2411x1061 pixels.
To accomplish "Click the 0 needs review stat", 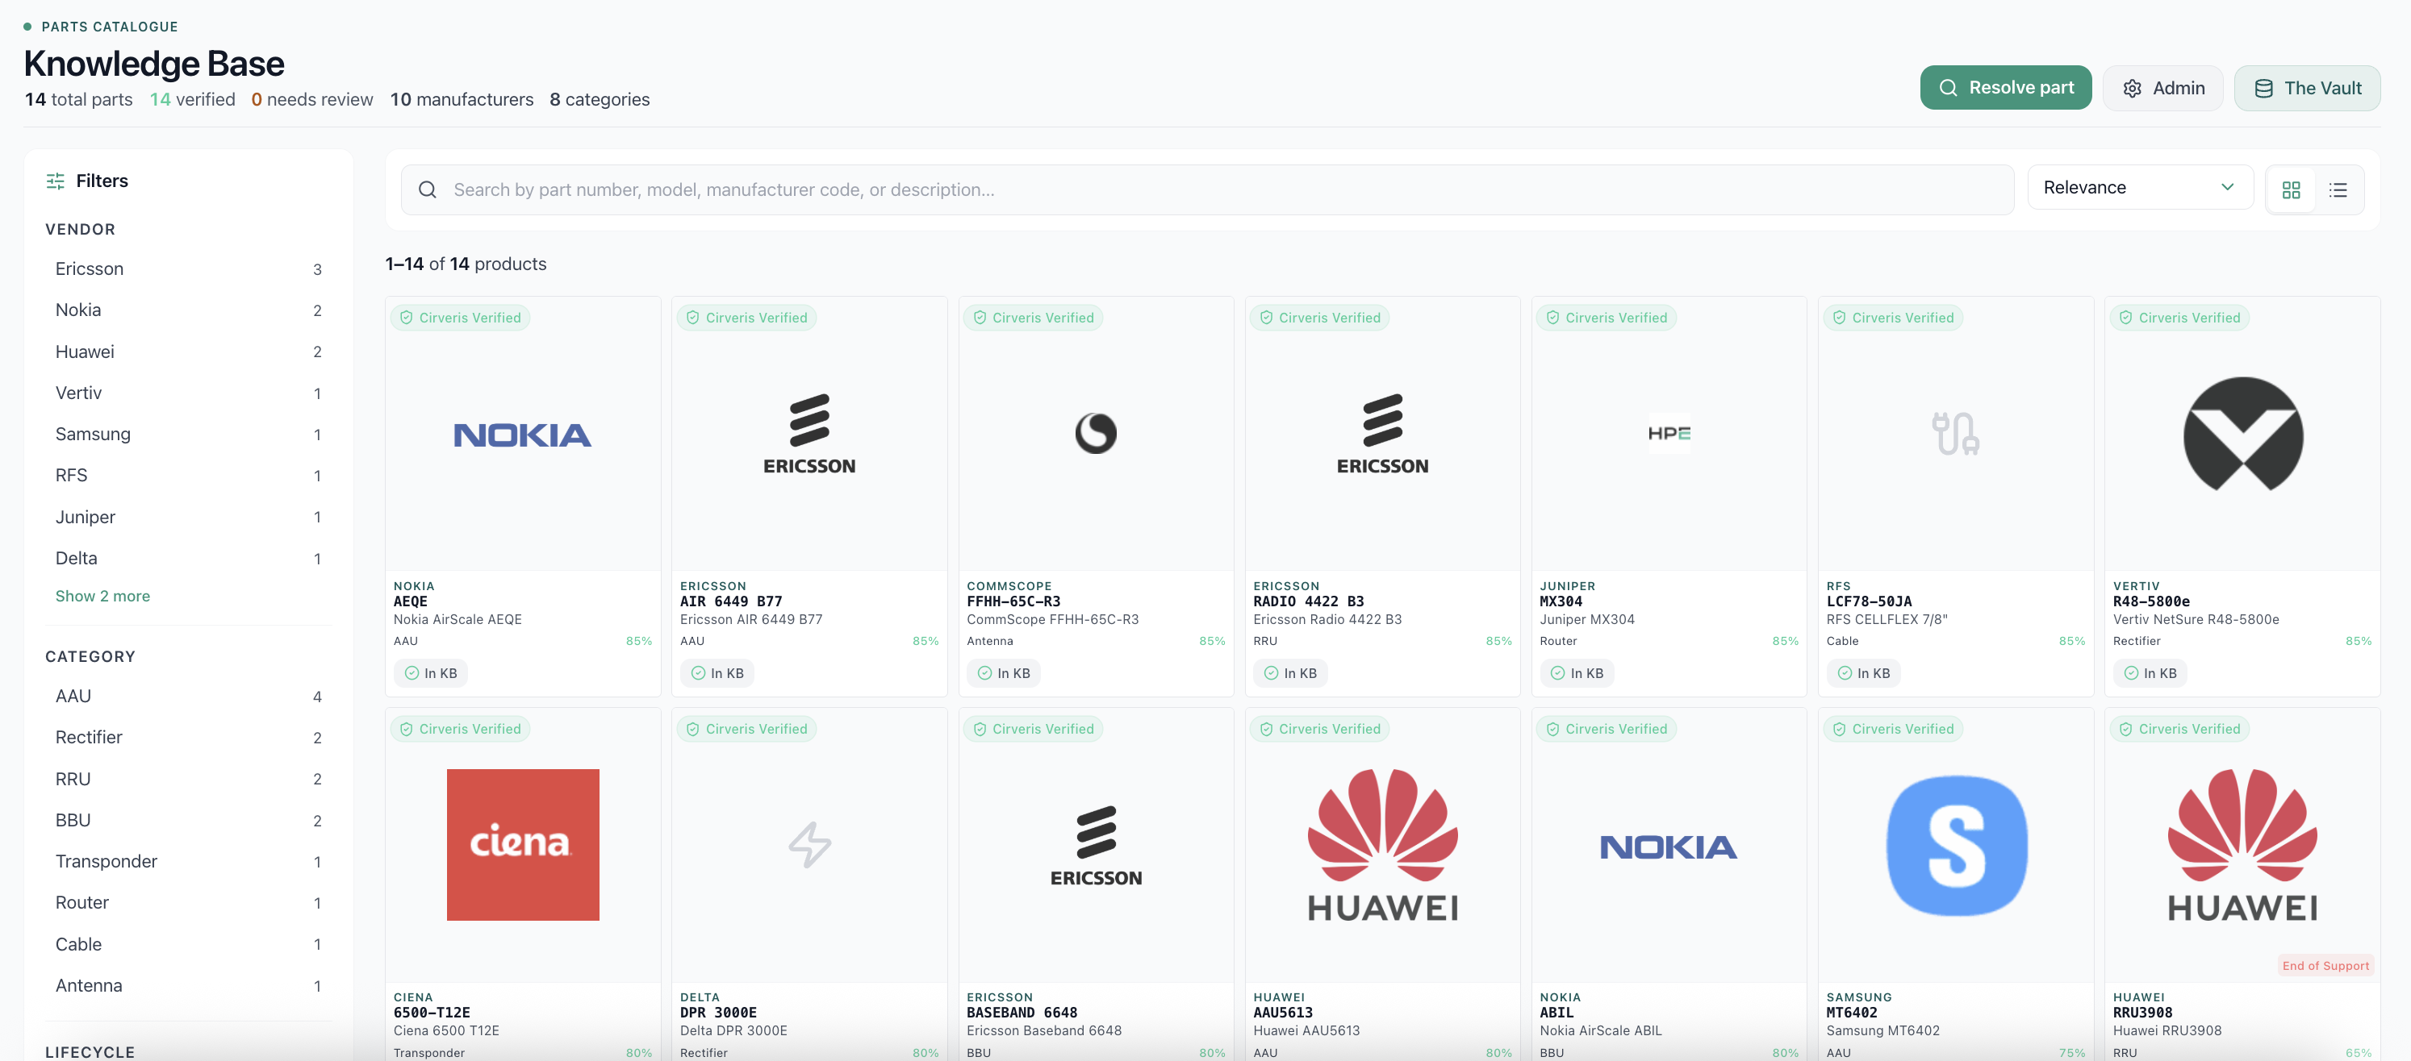I will pos(311,100).
